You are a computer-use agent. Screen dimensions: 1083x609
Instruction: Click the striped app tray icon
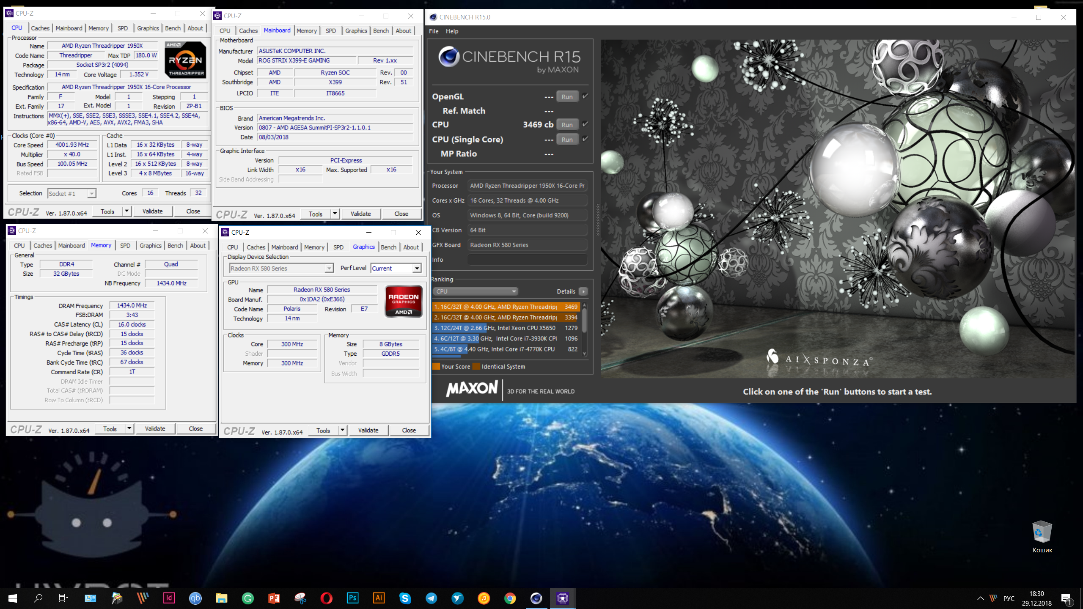click(993, 598)
